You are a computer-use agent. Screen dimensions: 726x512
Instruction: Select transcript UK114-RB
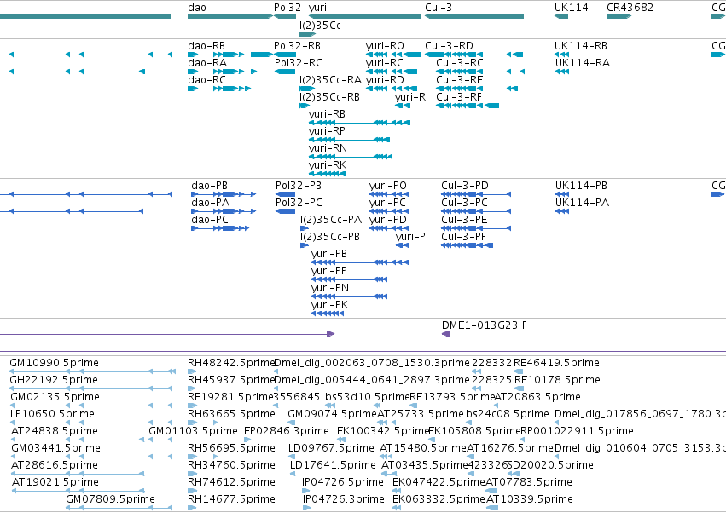point(581,46)
